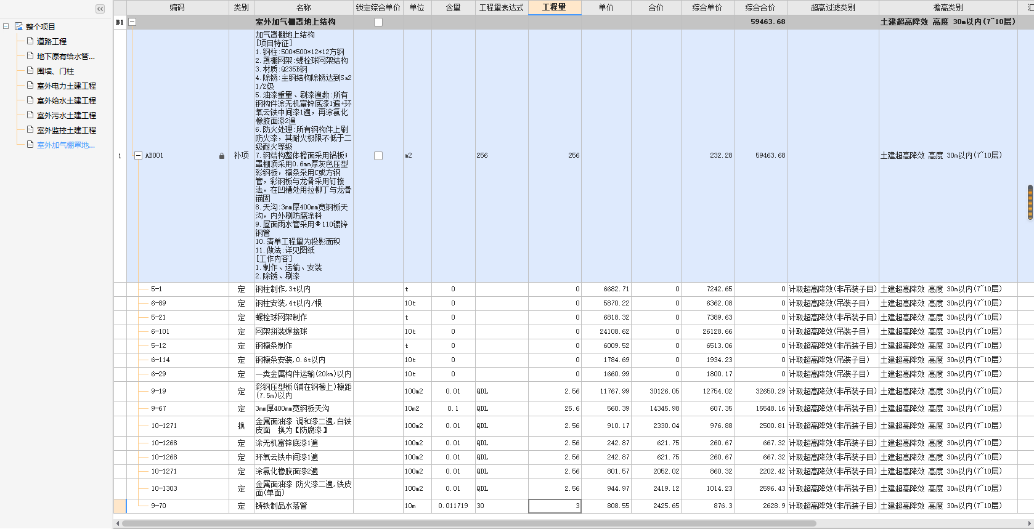Click the active 工程量 cell with value 3
Image resolution: width=1034 pixels, height=529 pixels.
tap(555, 506)
